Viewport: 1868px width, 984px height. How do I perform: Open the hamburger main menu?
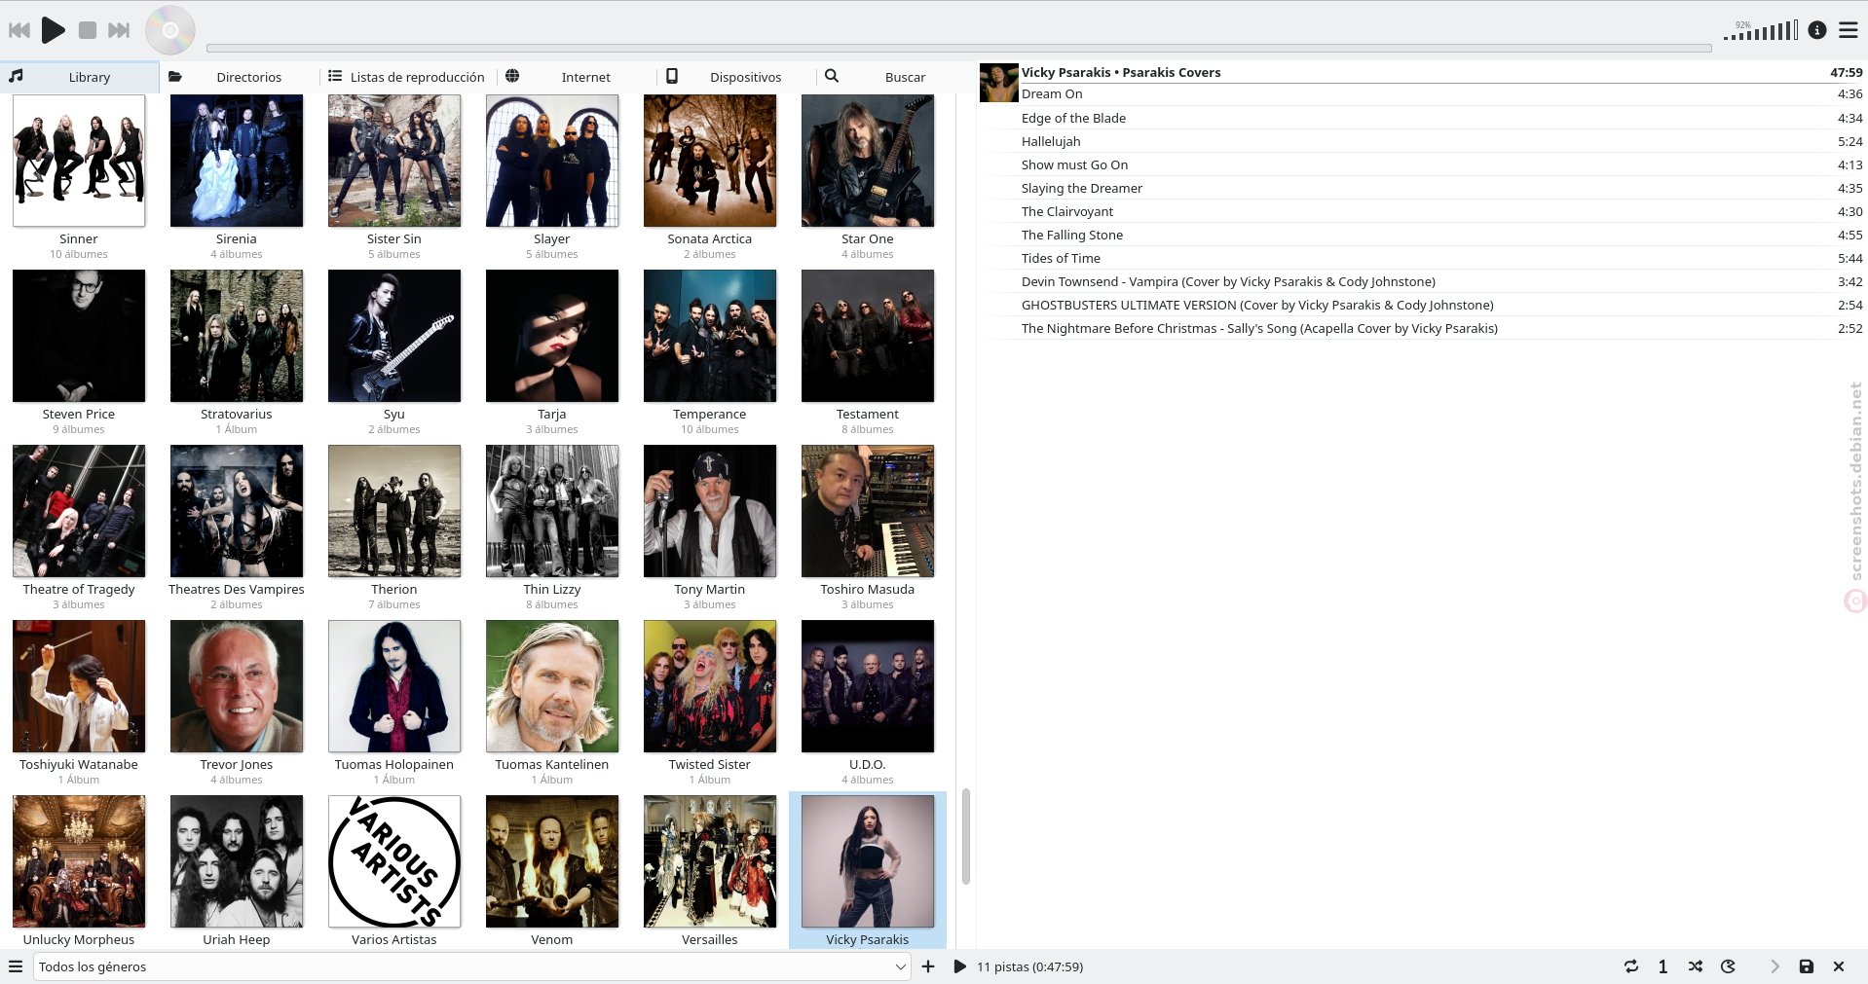click(x=1849, y=30)
